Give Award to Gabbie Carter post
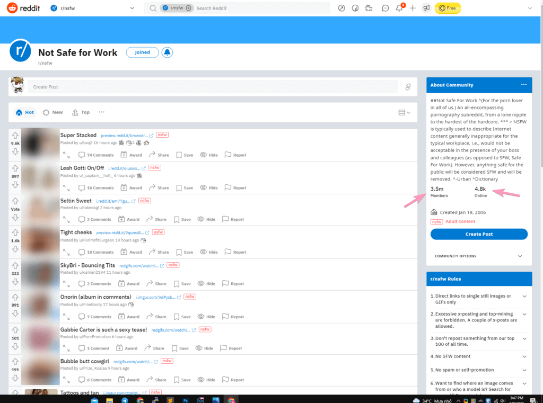This screenshot has height=403, width=543. click(127, 348)
